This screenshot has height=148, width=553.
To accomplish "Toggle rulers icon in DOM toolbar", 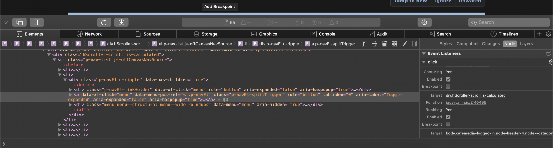I will [x=364, y=44].
